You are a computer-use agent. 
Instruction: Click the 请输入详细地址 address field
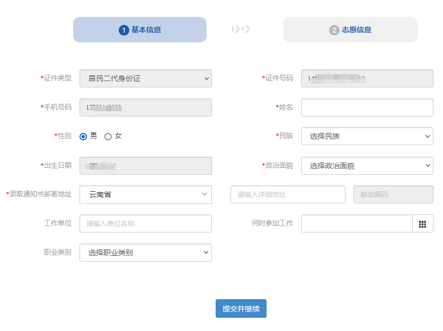[x=288, y=194]
